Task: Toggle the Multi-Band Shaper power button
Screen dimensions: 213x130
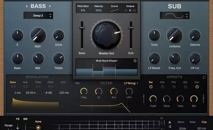Action: tap(135, 61)
